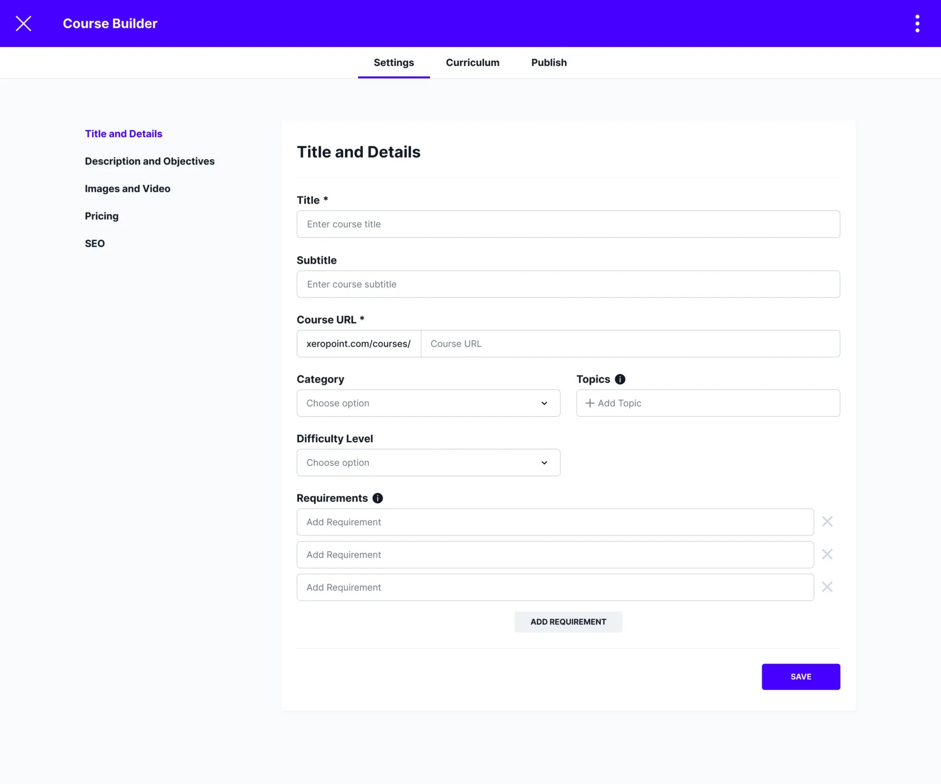Remove the second Add Requirement row
941x784 pixels.
[827, 554]
